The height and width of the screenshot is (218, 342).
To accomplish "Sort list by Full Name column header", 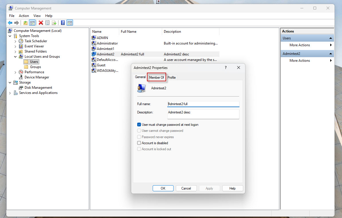I will click(x=141, y=32).
